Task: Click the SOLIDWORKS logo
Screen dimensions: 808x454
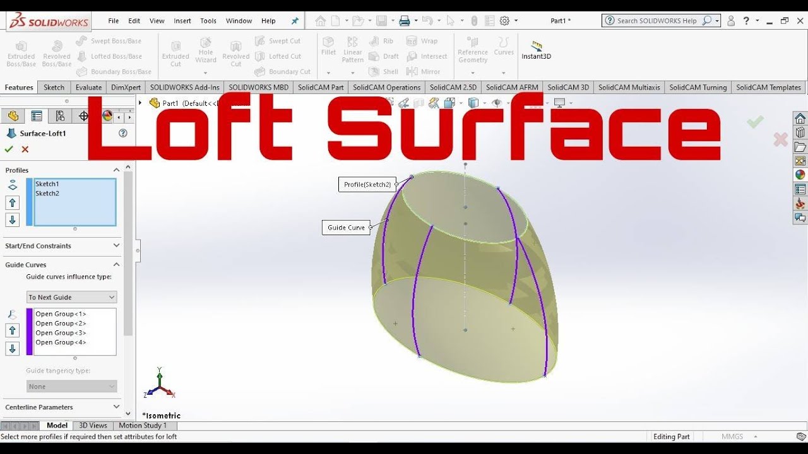Action: tap(49, 21)
